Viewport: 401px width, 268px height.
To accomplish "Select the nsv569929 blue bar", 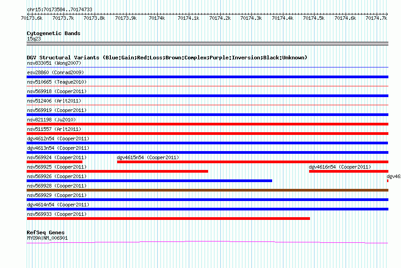I will click(207, 200).
